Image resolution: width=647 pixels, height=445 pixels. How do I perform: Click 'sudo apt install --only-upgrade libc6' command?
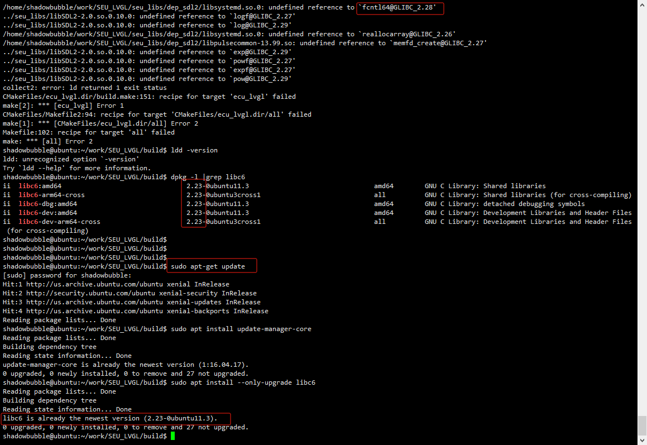(243, 382)
